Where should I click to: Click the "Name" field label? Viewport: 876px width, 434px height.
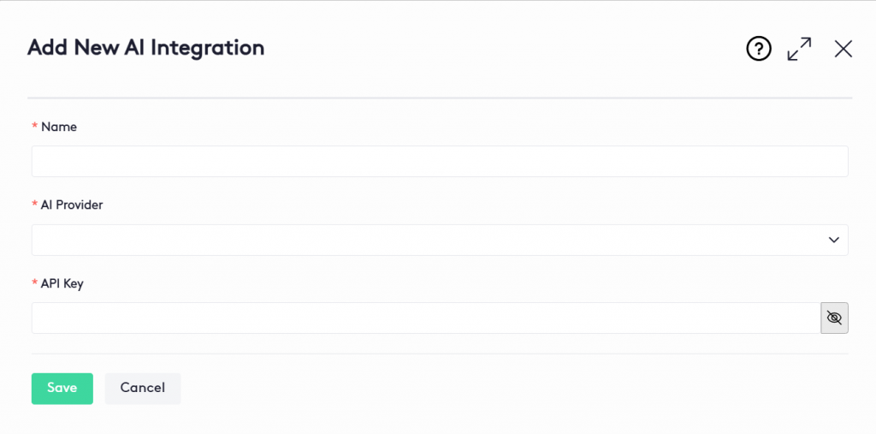pos(59,127)
